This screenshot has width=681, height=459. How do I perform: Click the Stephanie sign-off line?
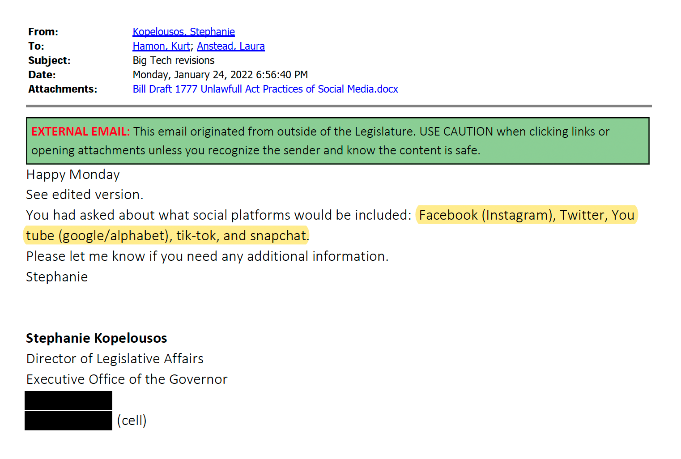[x=57, y=277]
